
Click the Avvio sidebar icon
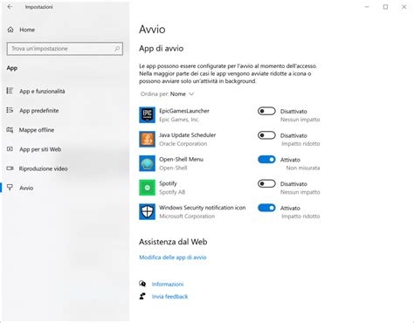pyautogui.click(x=10, y=188)
